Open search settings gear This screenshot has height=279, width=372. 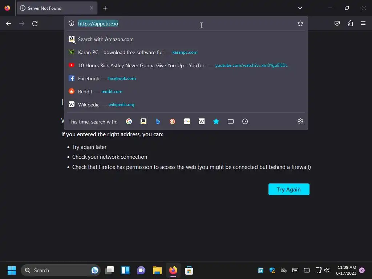click(300, 121)
